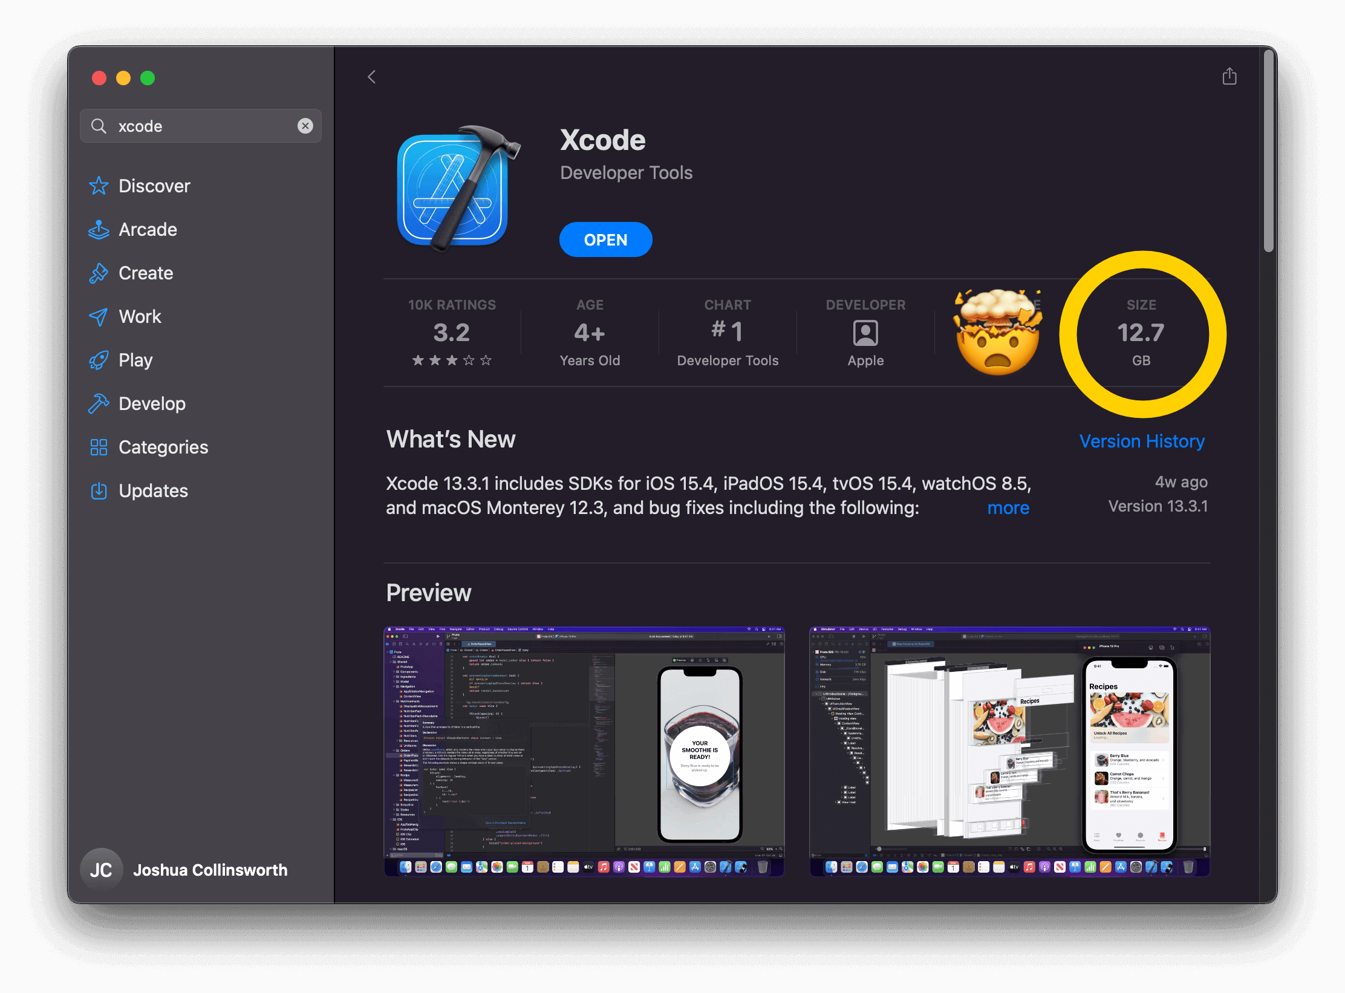Click the 12.7 GB size value

click(1141, 333)
